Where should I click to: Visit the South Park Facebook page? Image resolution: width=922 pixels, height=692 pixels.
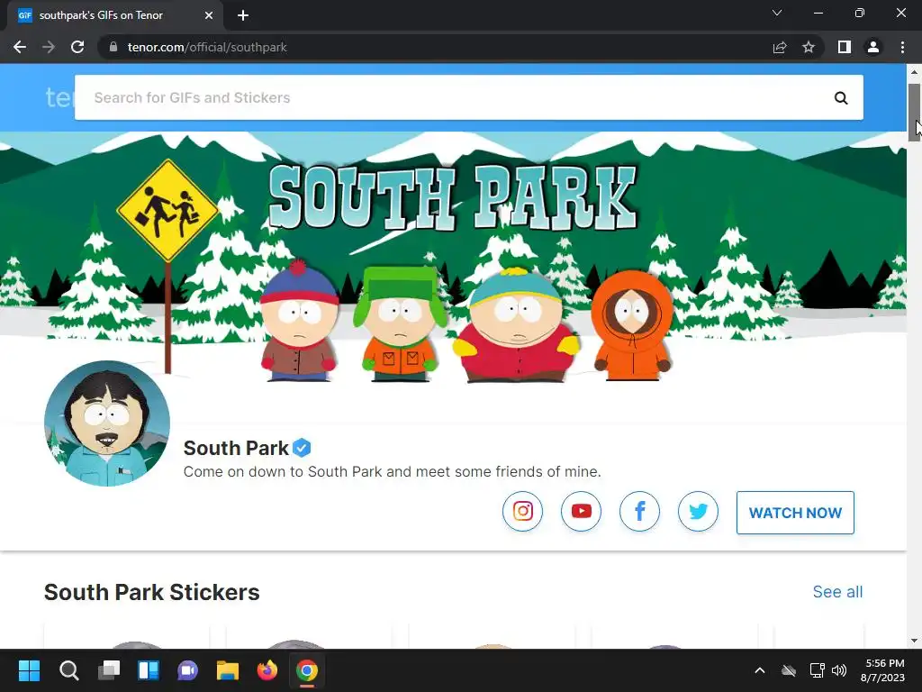click(x=639, y=512)
